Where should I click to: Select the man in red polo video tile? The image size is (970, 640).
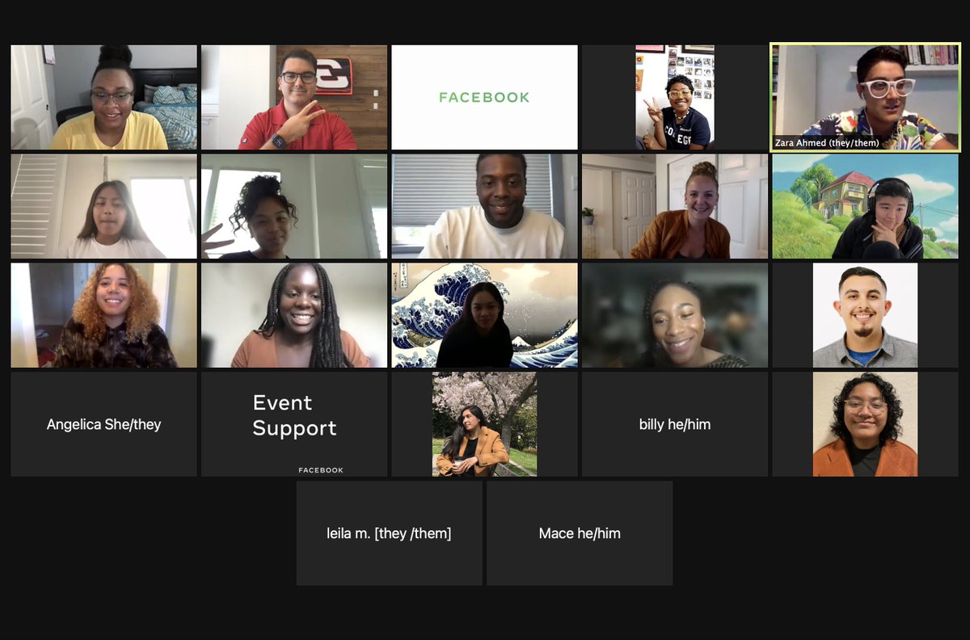294,97
